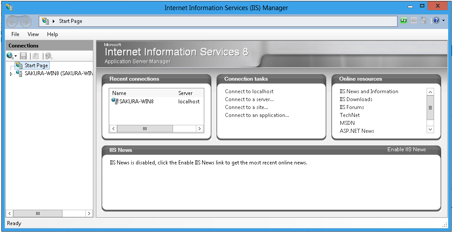Select Start Page tree node
Image resolution: width=453 pixels, height=233 pixels.
point(36,66)
